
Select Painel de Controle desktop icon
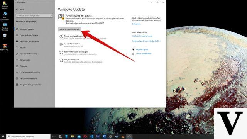[x=5, y=27]
